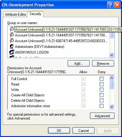The height and width of the screenshot is (137, 122).
Task: Click the permissions list scroll down arrow
Action: pyautogui.click(x=111, y=107)
